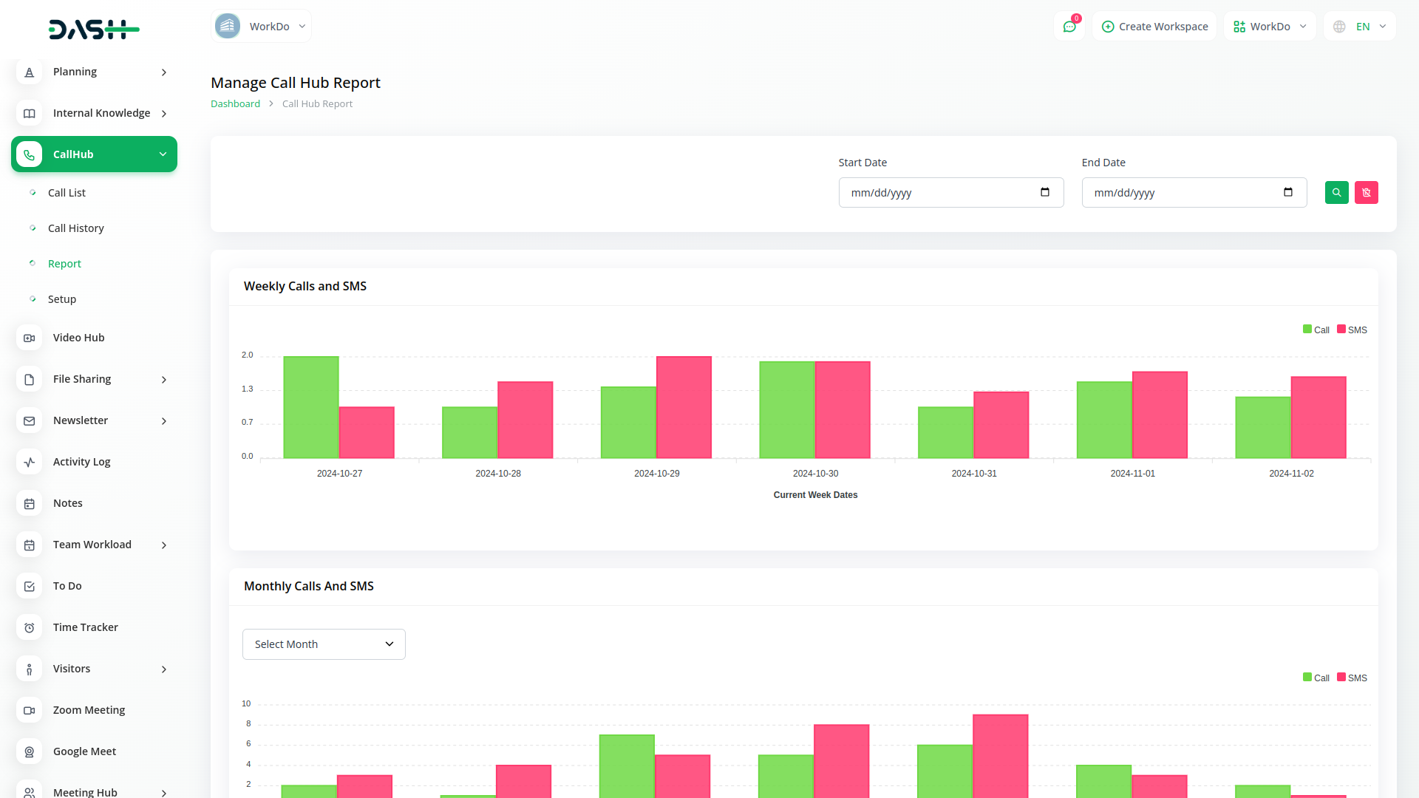The width and height of the screenshot is (1419, 798).
Task: Open Call History in the CallHub menu
Action: [x=75, y=228]
